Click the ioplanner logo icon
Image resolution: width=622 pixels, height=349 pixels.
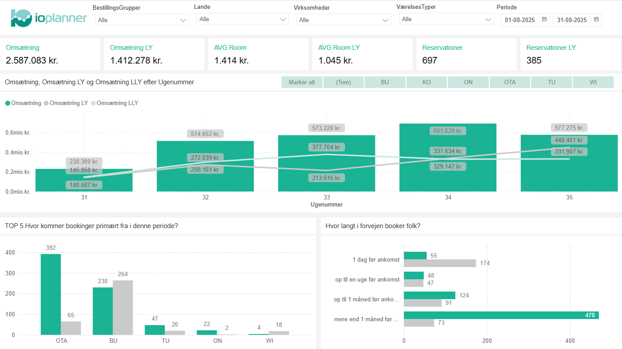click(x=21, y=18)
